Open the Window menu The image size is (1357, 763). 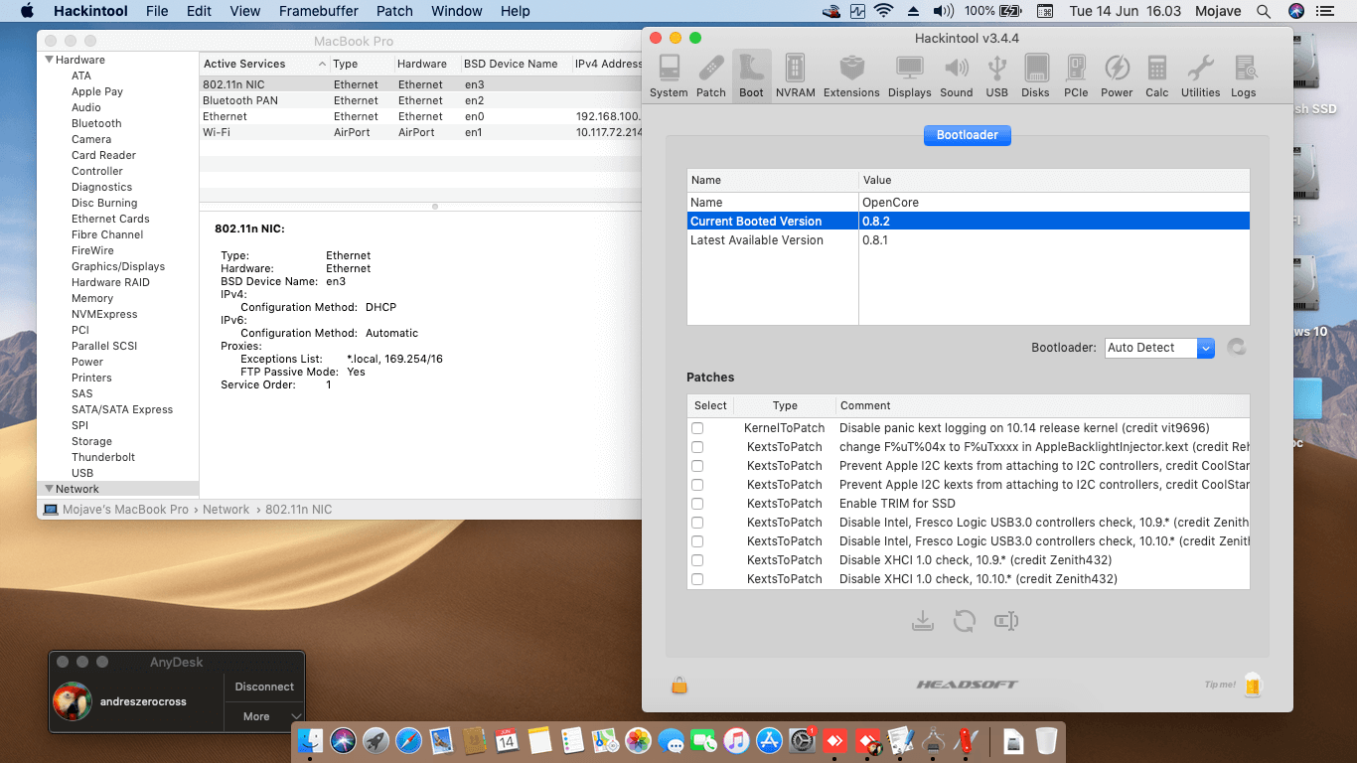click(x=456, y=11)
